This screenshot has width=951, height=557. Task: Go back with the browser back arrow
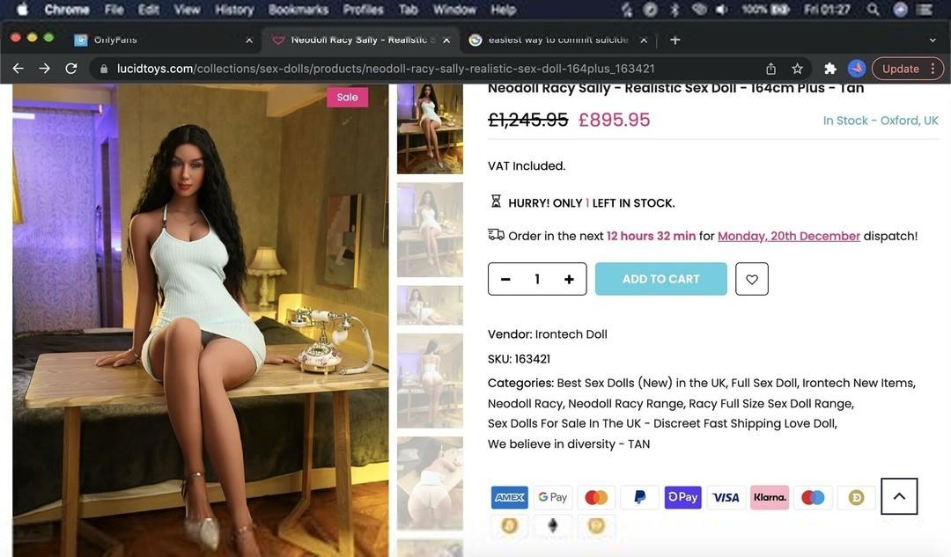click(18, 69)
